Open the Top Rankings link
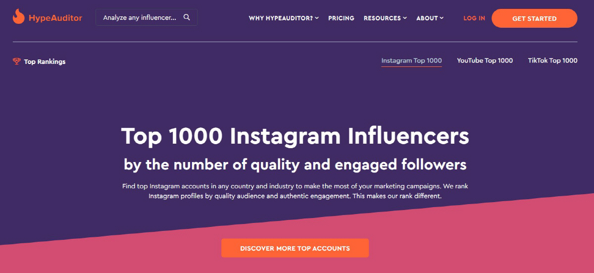This screenshot has width=594, height=273. tap(45, 62)
